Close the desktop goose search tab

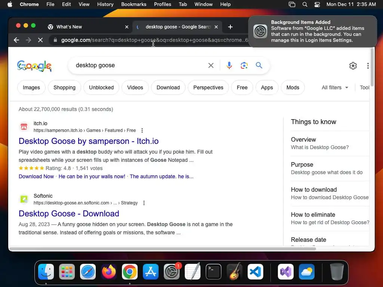(x=216, y=27)
